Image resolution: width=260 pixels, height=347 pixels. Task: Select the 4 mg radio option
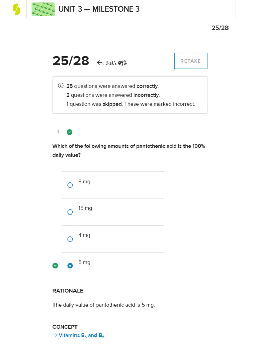(x=70, y=239)
